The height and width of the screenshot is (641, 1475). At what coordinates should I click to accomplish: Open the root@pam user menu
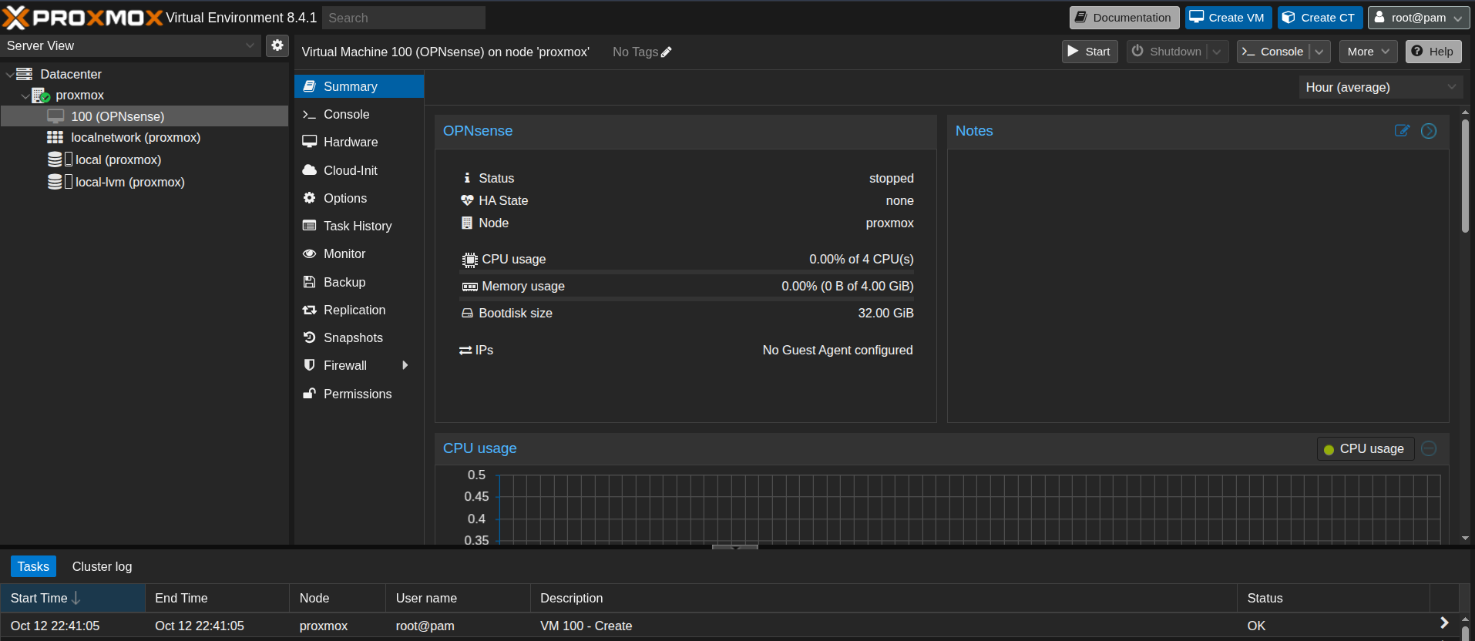pos(1417,18)
